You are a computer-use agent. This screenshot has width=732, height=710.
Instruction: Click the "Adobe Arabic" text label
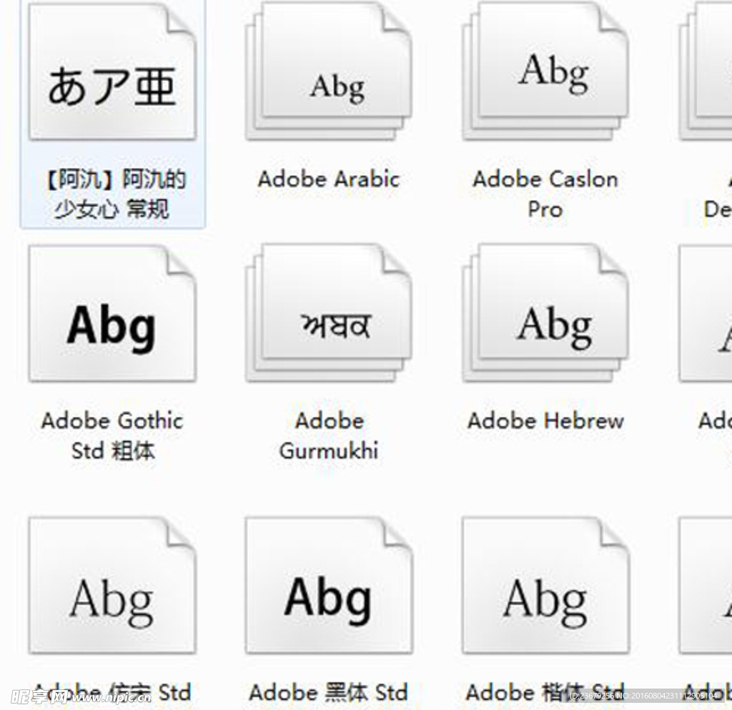click(329, 179)
